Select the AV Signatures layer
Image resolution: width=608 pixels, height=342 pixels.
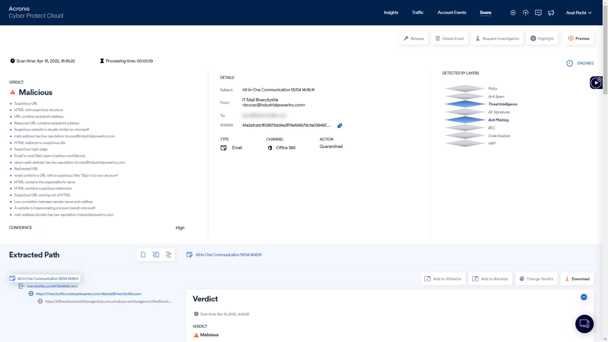(x=477, y=112)
